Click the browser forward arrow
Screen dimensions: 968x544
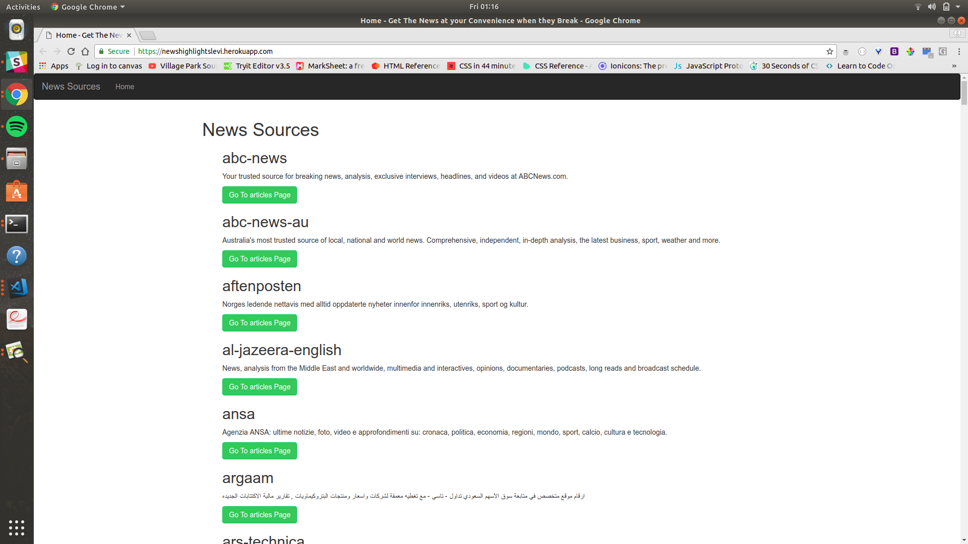pos(57,51)
